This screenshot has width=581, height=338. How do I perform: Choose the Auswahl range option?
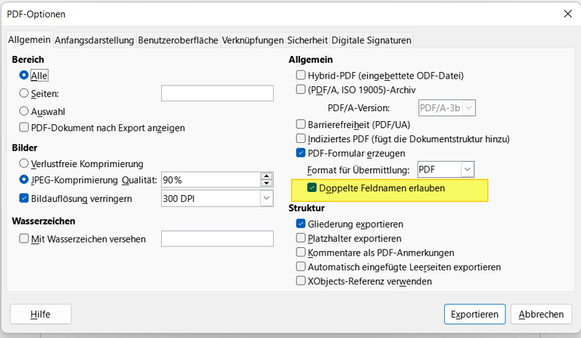24,111
